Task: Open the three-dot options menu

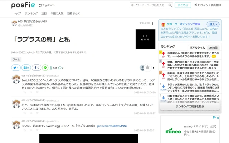Action: coord(153,23)
